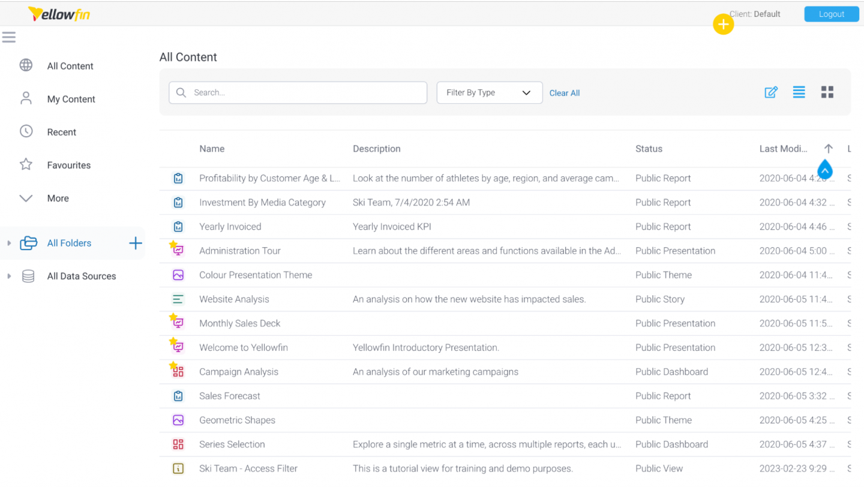Toggle the star on Welcome to Yellowfin
The width and height of the screenshot is (864, 487).
(173, 340)
